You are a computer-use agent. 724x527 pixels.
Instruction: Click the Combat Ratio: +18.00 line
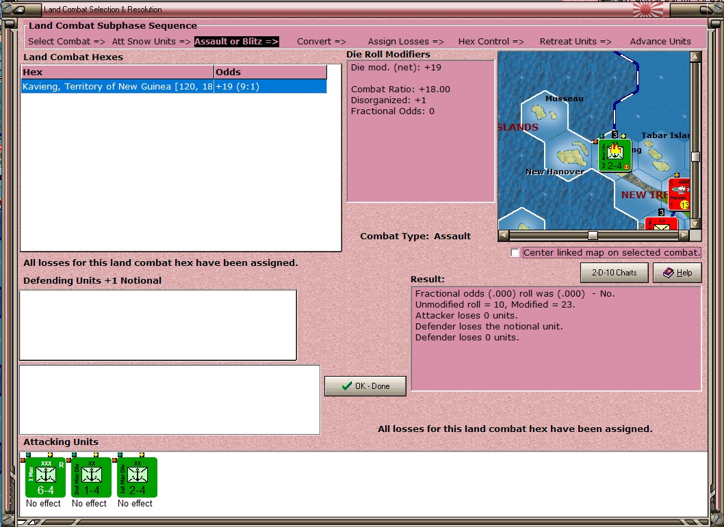pos(400,89)
